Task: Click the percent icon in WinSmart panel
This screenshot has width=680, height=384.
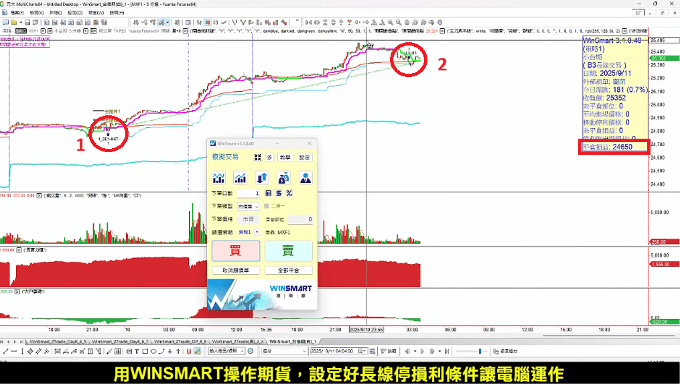Action: [289, 193]
